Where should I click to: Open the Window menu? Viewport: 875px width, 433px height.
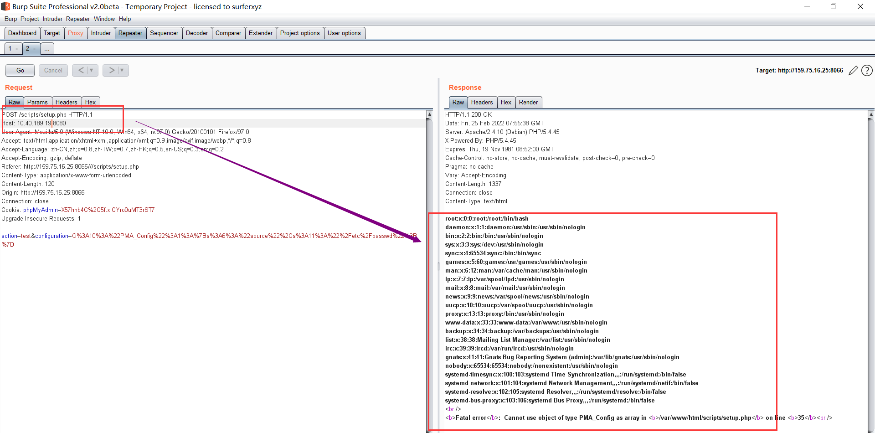104,19
